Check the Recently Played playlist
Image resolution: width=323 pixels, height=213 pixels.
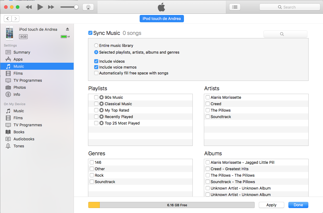pos(96,117)
